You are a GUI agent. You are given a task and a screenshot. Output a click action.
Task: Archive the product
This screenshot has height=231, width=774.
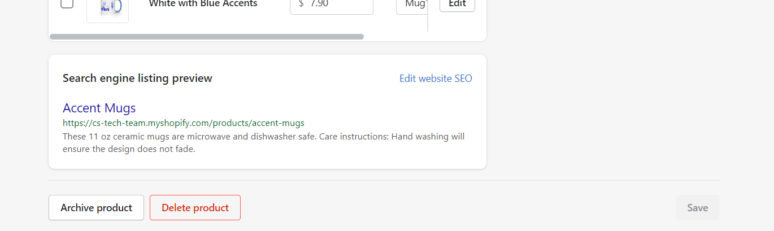coord(96,208)
